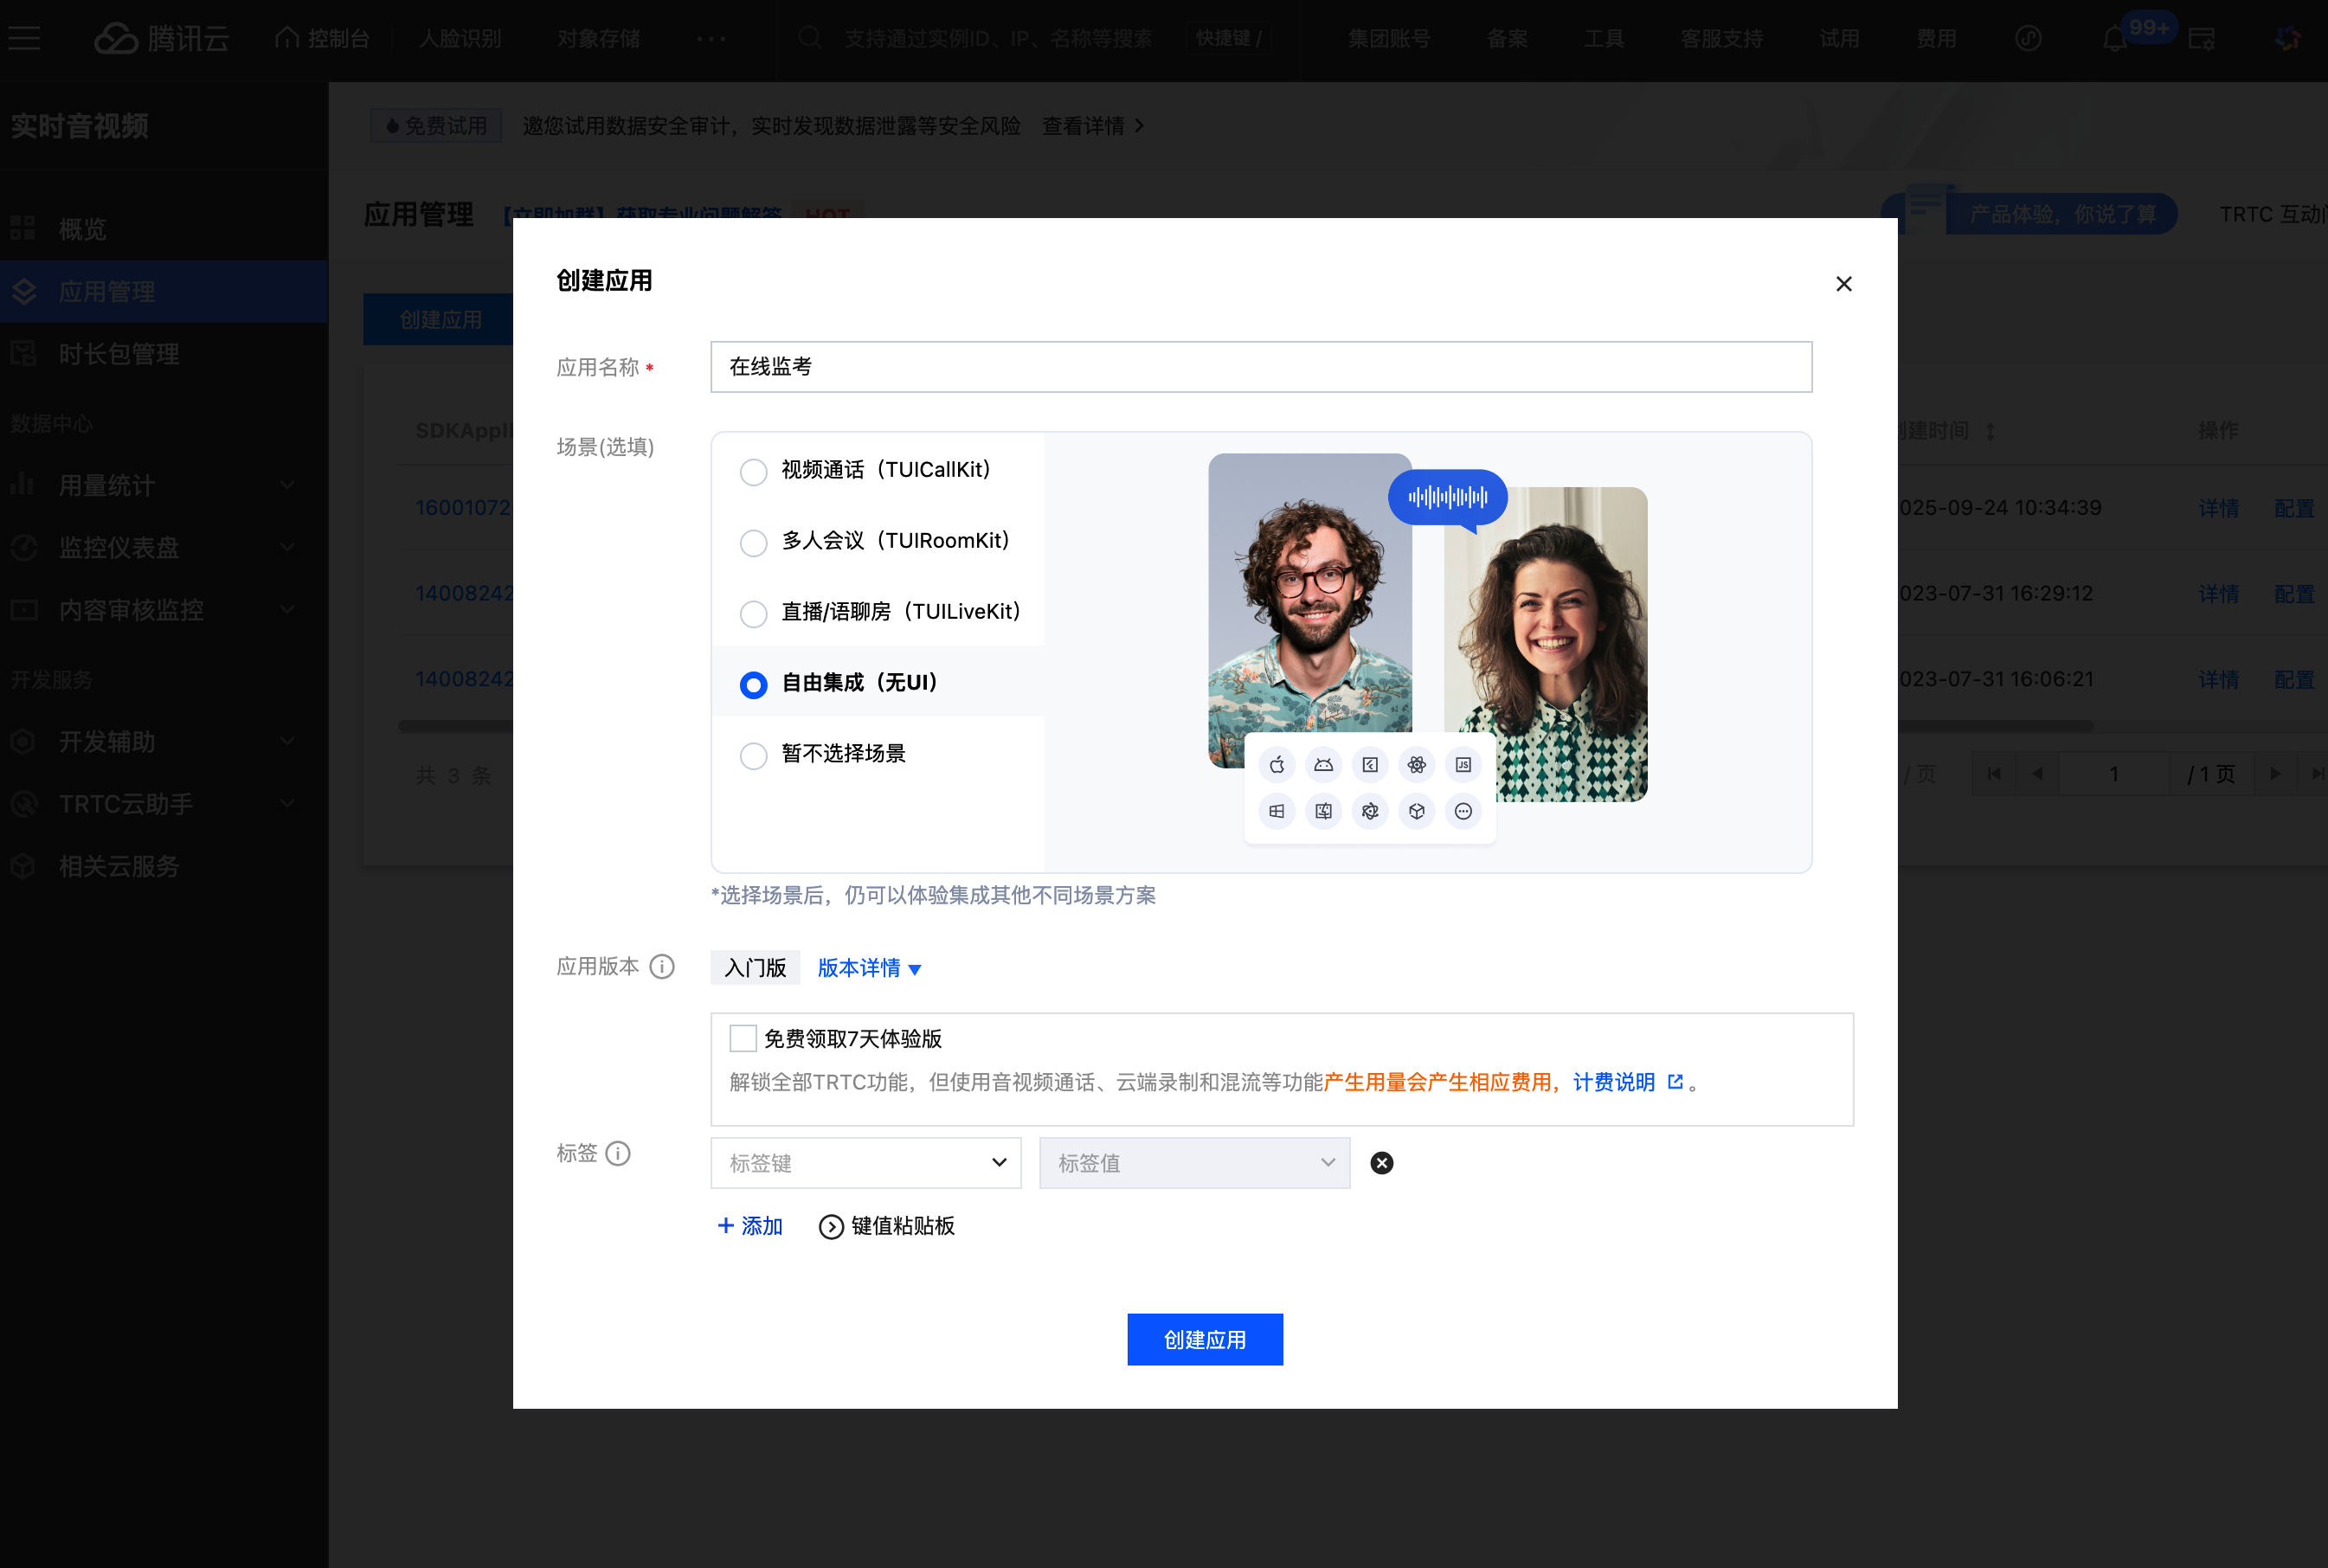The image size is (2328, 1568).
Task: Remove the tag row with X icon
Action: pos(1381,1163)
